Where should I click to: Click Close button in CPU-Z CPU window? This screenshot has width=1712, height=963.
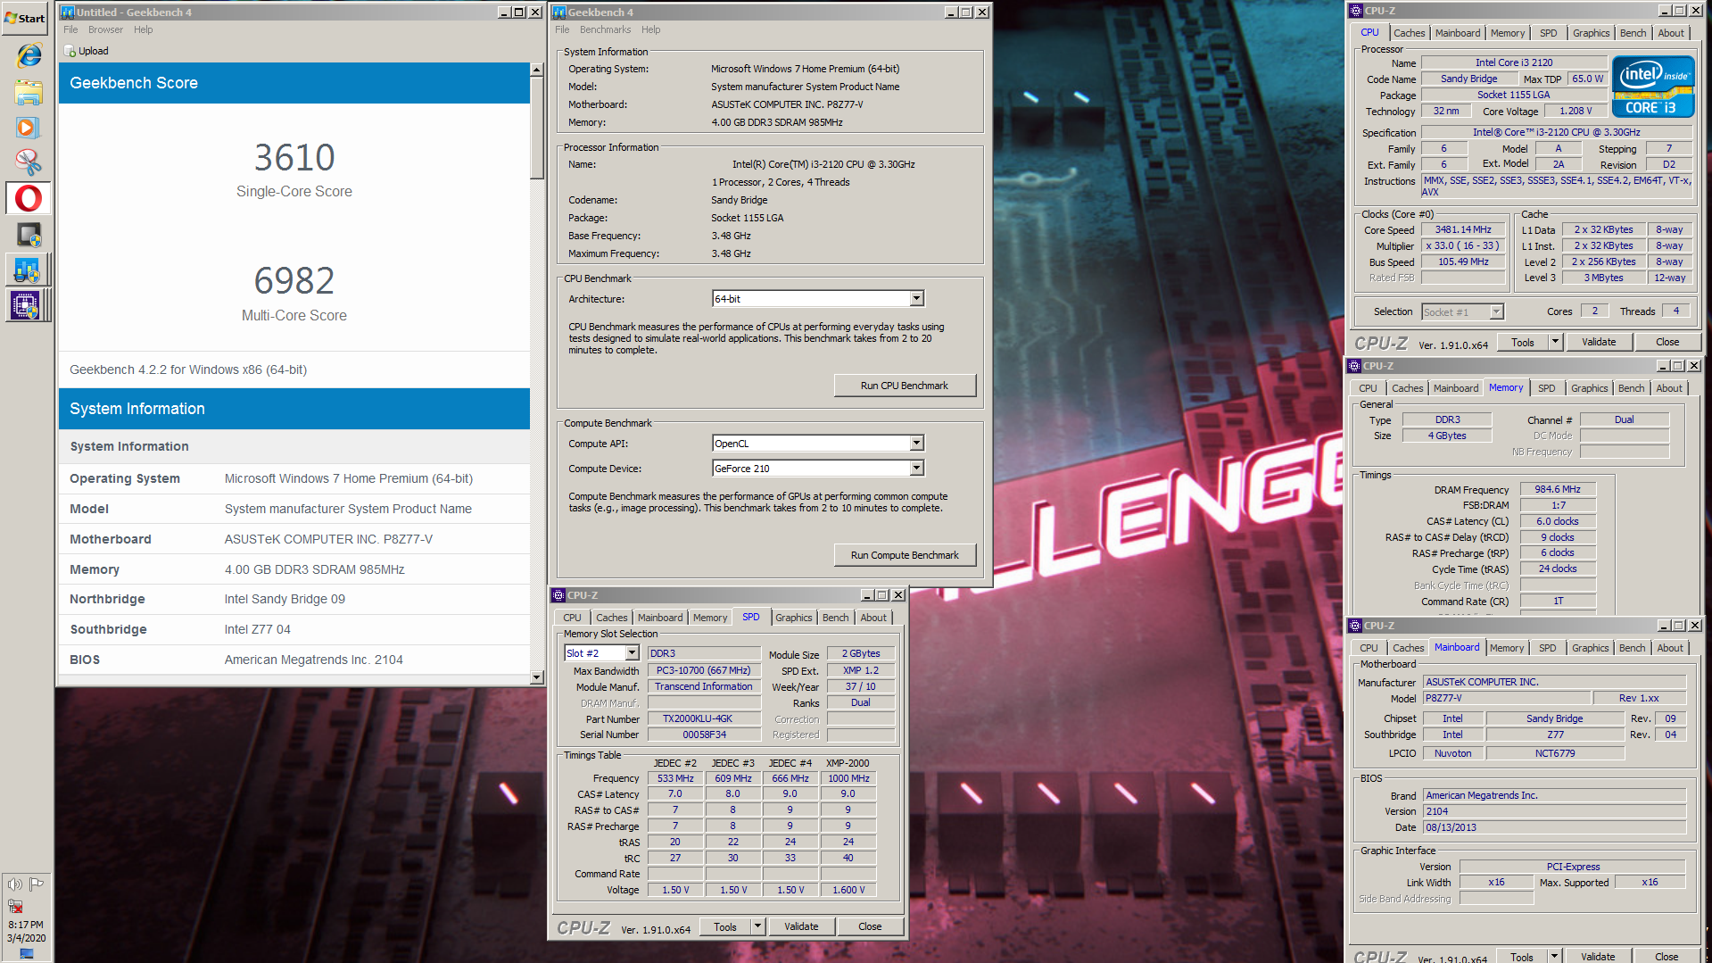tap(1667, 342)
